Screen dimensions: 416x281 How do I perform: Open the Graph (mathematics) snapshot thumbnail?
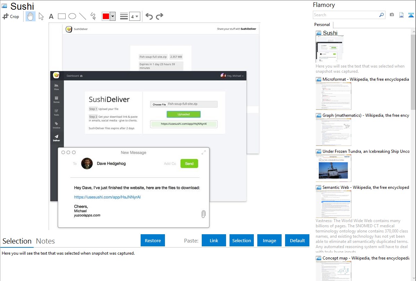coord(333,132)
